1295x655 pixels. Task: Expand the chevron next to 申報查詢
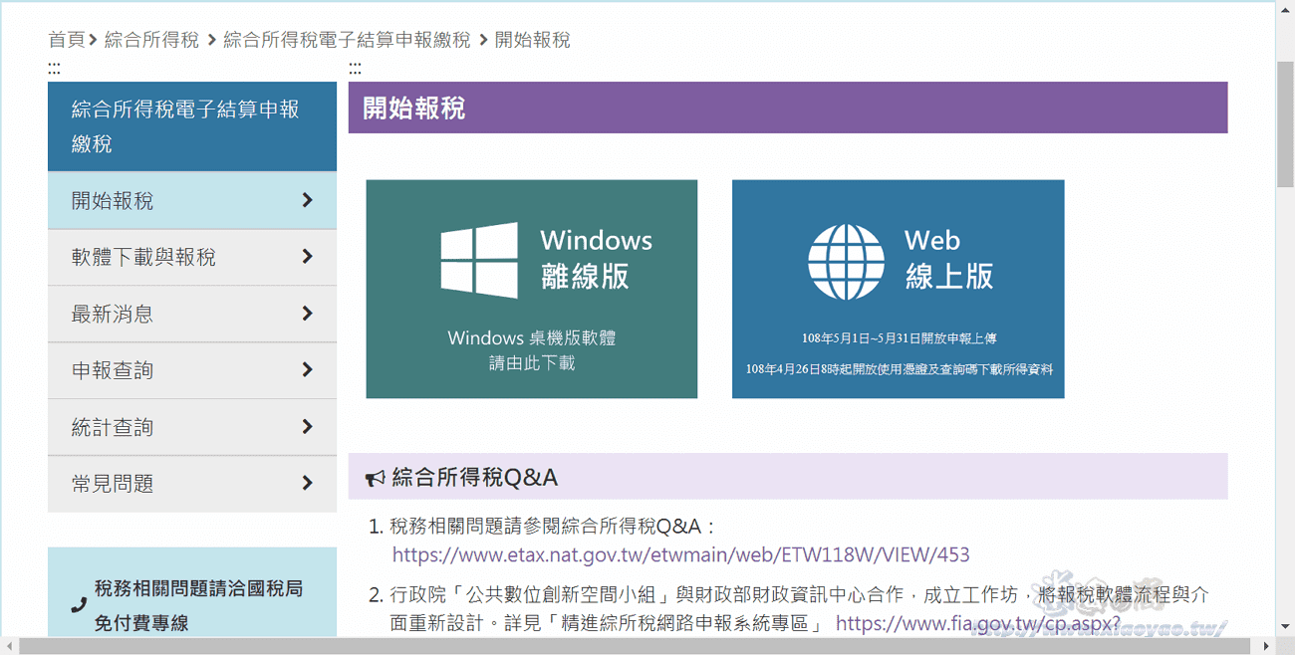(x=307, y=370)
